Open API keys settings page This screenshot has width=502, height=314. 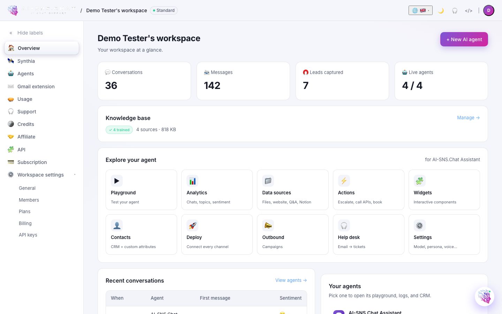click(x=28, y=235)
